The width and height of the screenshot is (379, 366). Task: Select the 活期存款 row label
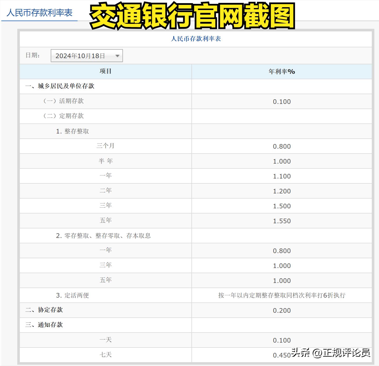[x=64, y=101]
